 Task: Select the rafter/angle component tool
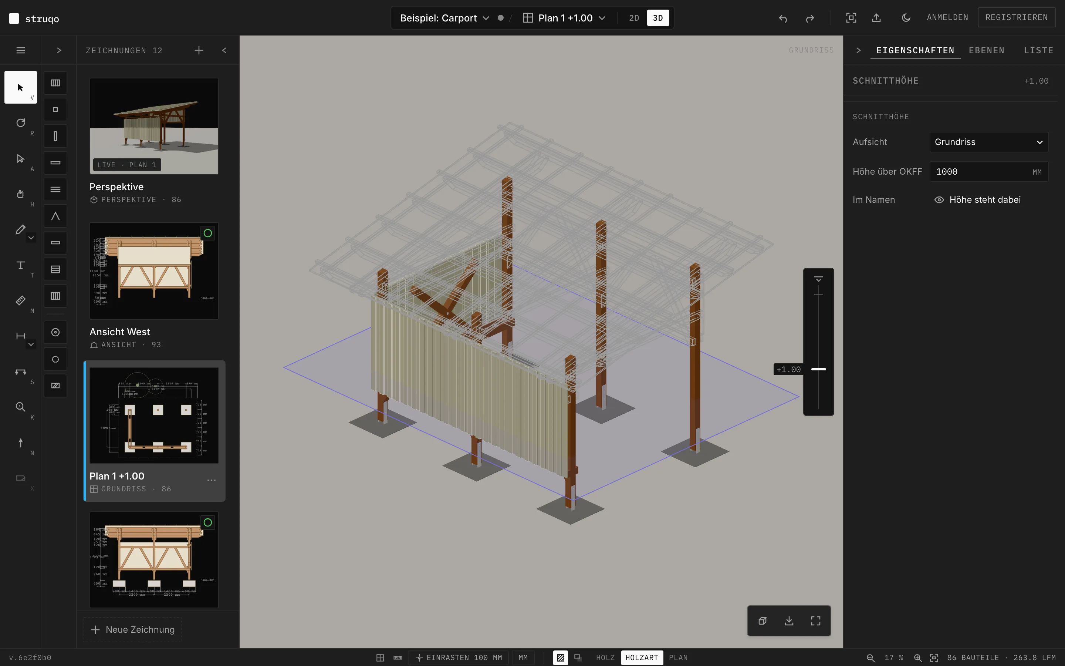click(x=55, y=216)
